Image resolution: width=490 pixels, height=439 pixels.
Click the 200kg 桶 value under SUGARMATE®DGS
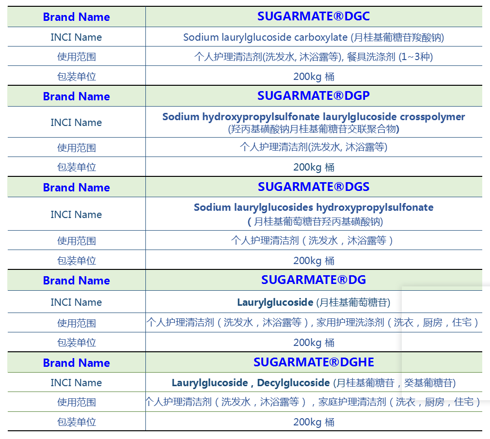pyautogui.click(x=314, y=261)
